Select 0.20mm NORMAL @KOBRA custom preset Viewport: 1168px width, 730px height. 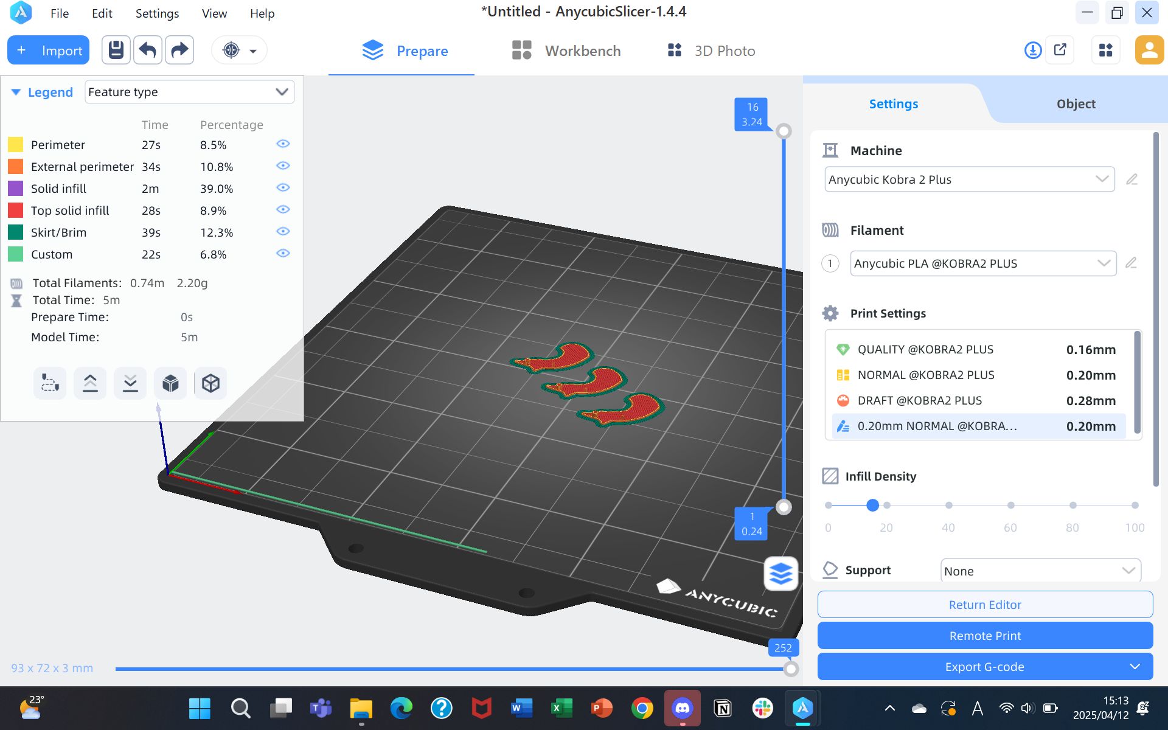tap(978, 426)
